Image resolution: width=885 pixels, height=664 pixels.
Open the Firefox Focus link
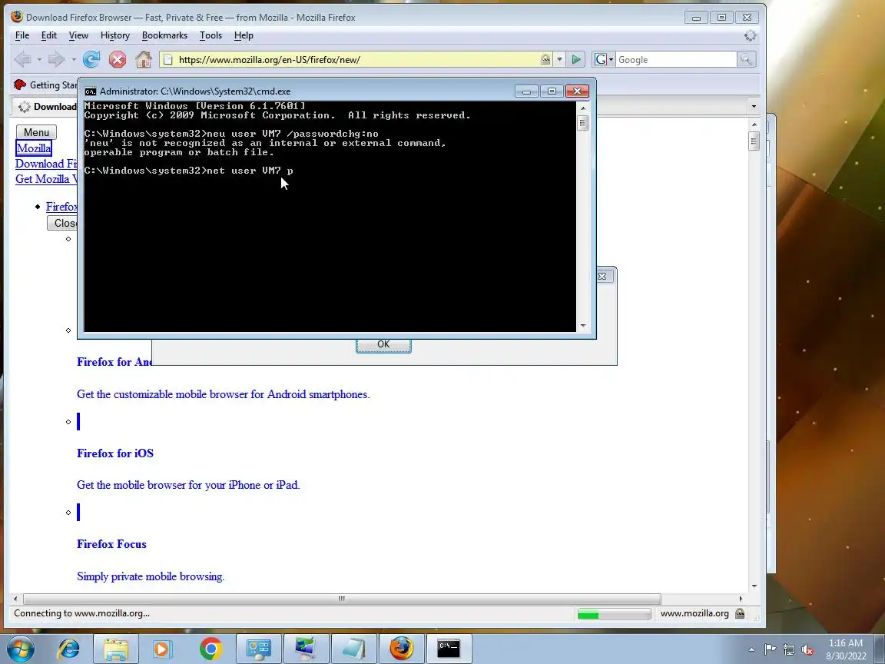pos(111,544)
